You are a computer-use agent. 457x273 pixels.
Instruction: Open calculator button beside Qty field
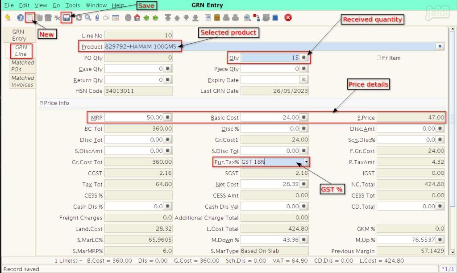[x=303, y=58]
